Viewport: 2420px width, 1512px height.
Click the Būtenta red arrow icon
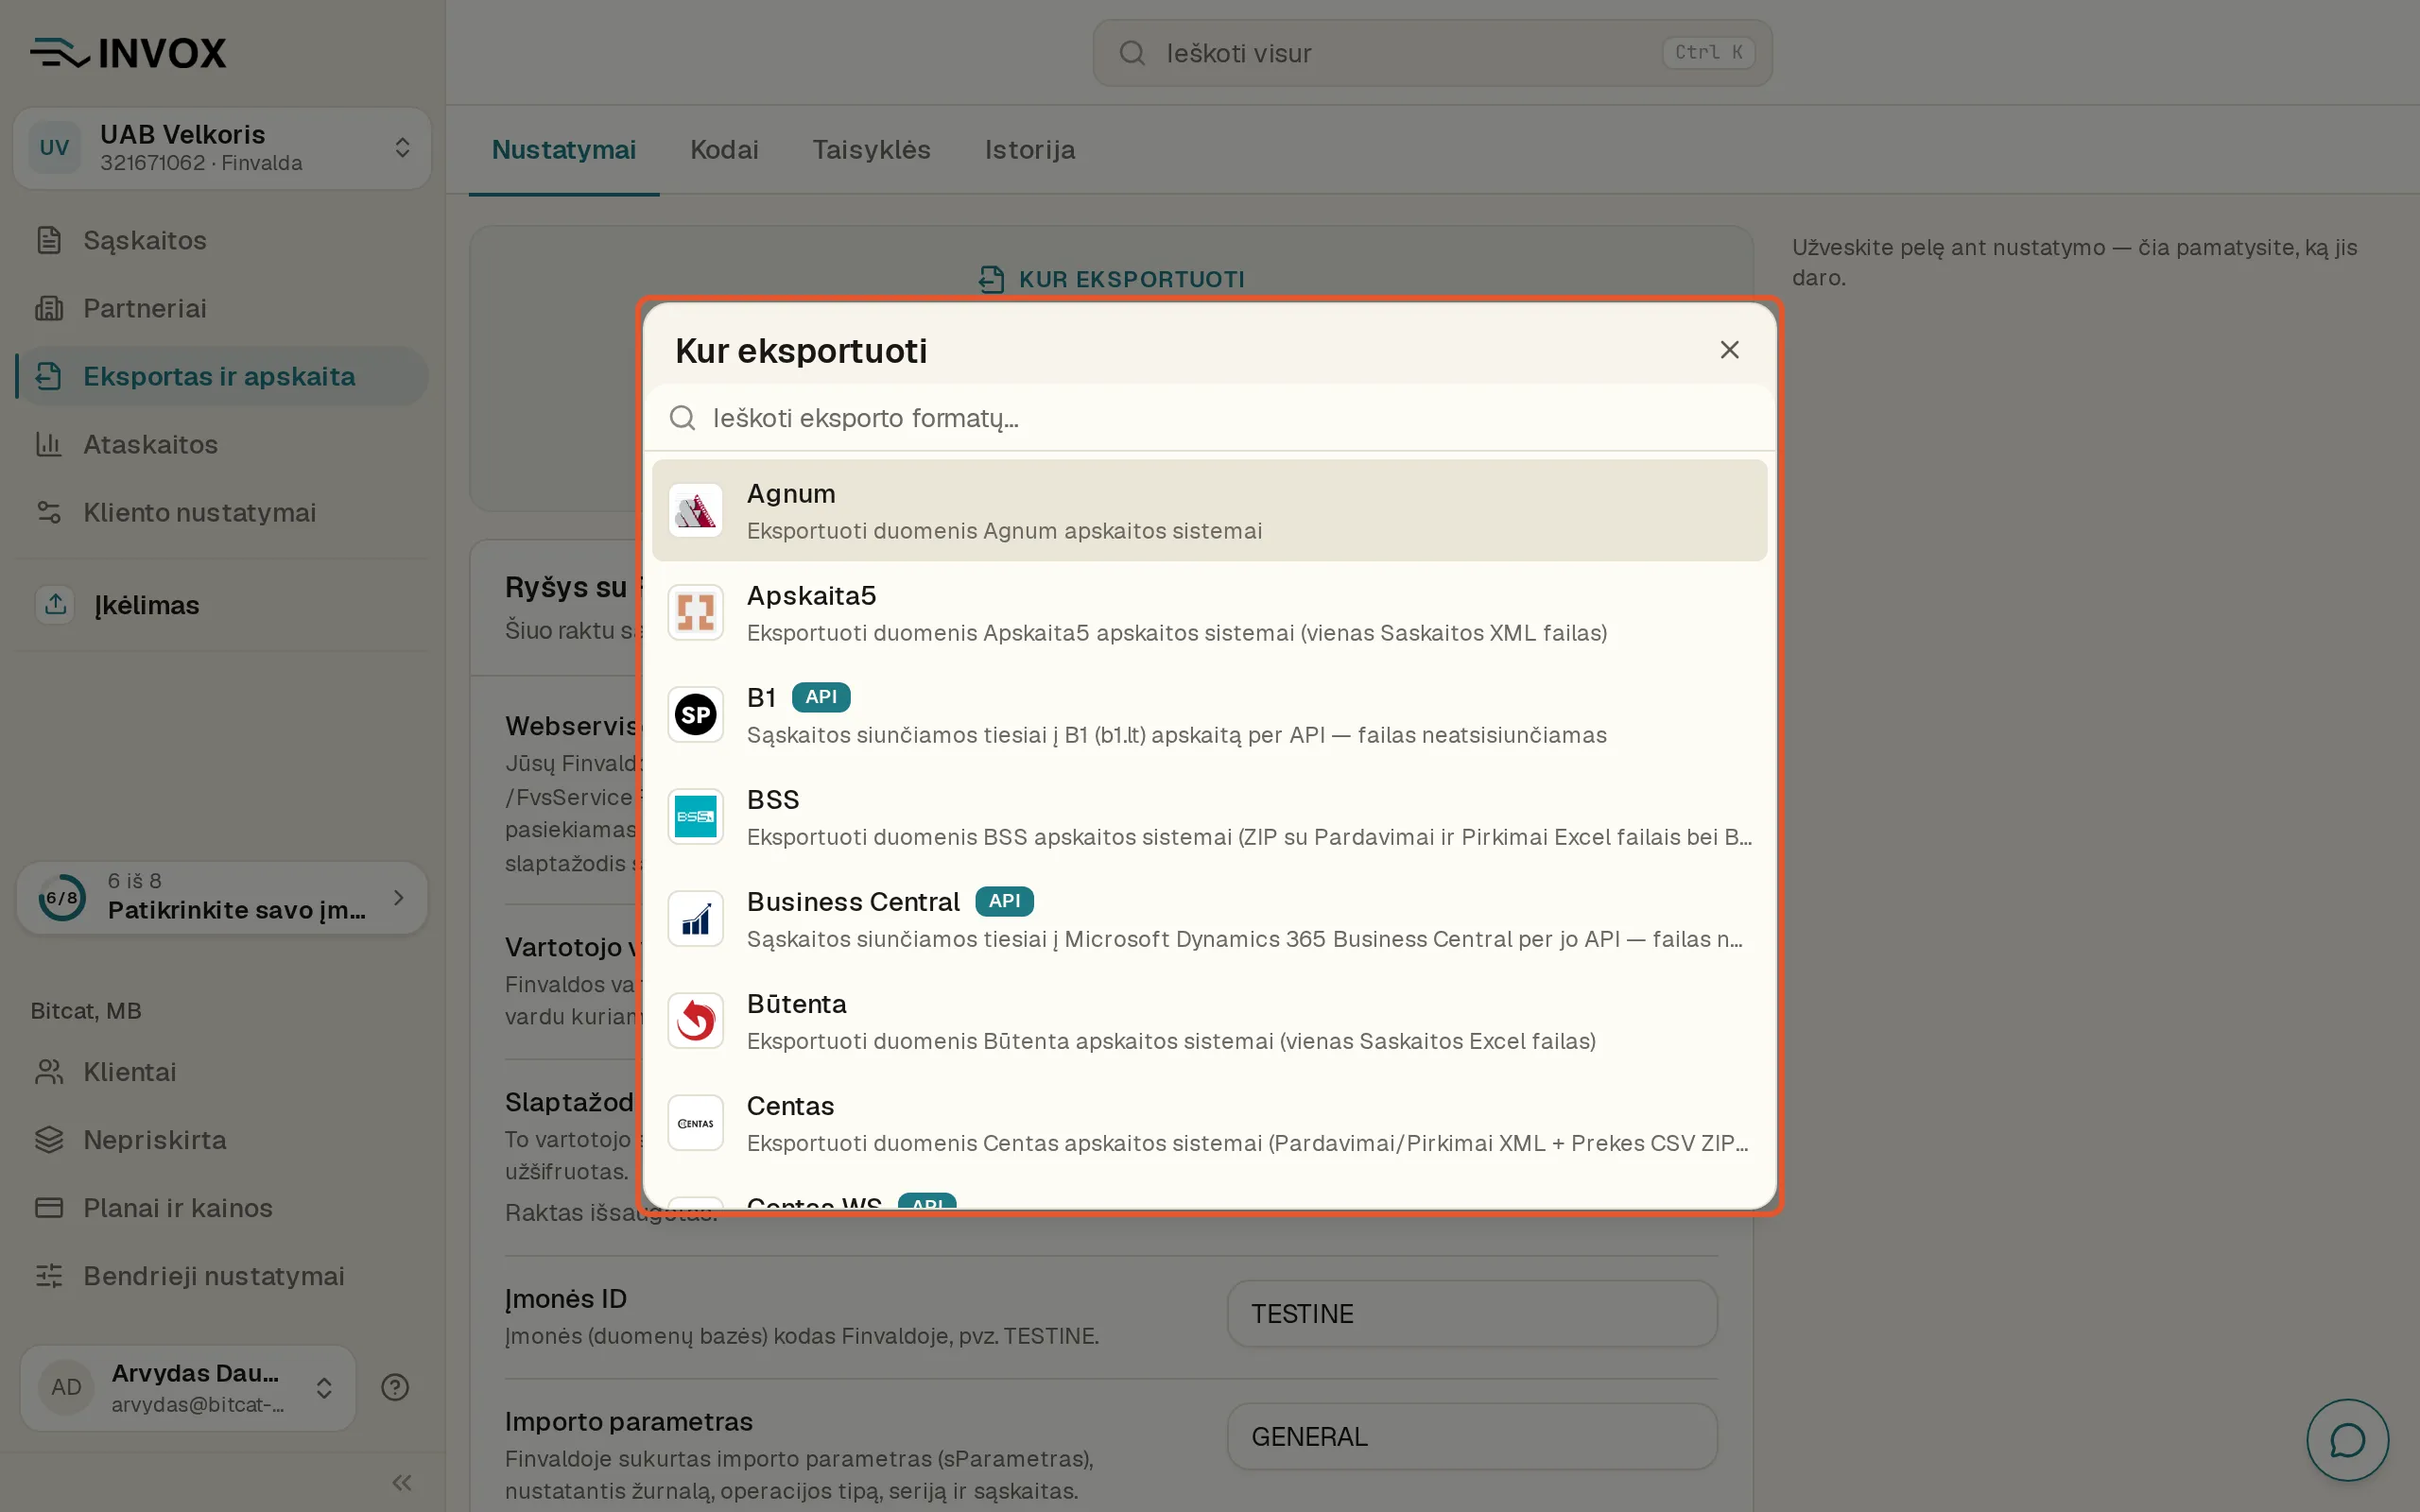tap(695, 1020)
